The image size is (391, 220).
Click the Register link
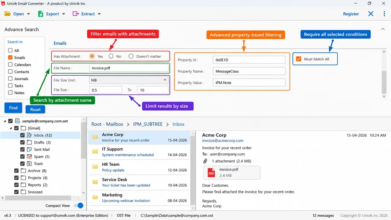pos(351,14)
